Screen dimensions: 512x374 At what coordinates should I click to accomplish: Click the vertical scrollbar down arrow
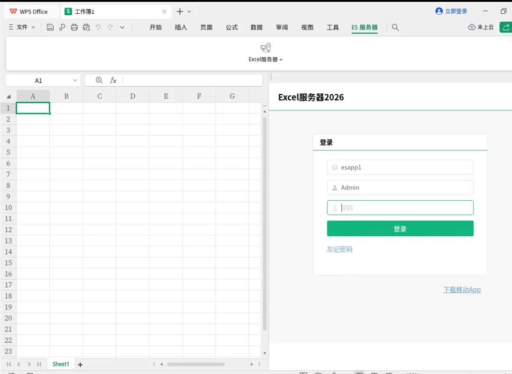point(265,353)
